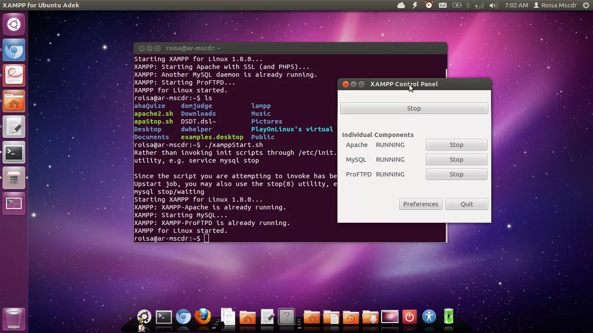Open XAMPP Preferences
The image size is (593, 333).
click(421, 204)
